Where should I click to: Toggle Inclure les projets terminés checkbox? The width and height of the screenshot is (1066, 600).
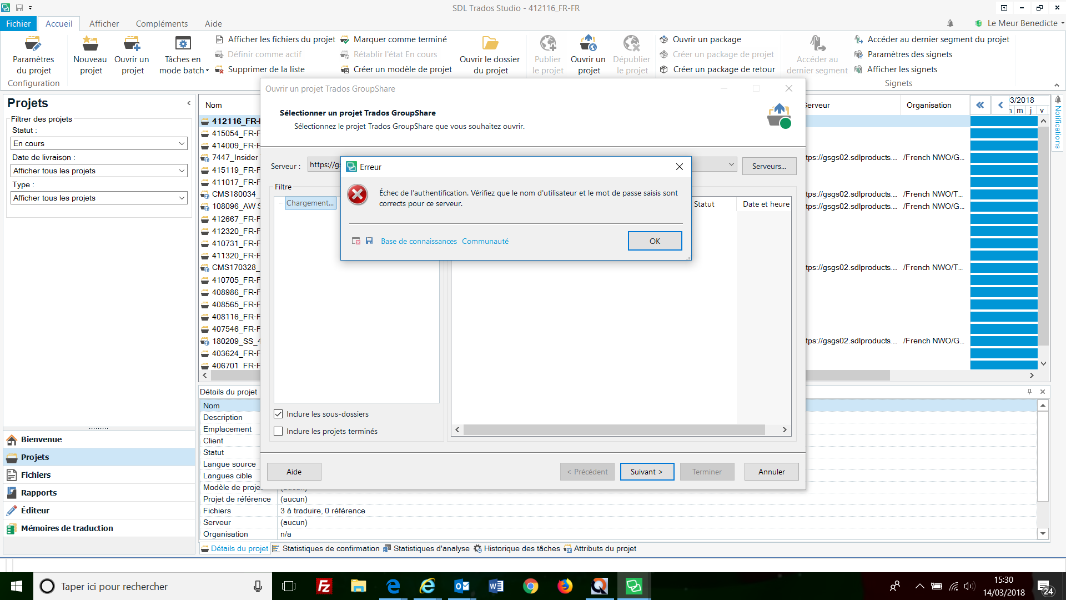click(x=278, y=431)
